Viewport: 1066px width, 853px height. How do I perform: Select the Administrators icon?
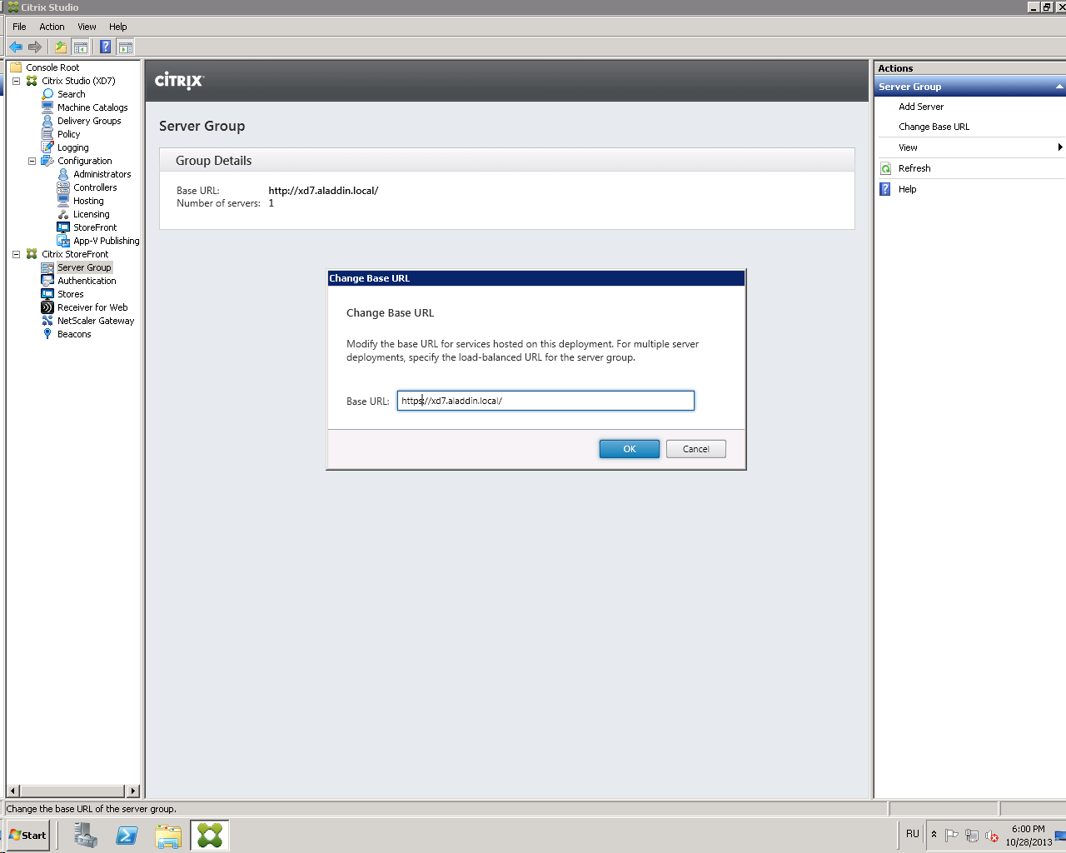point(63,174)
